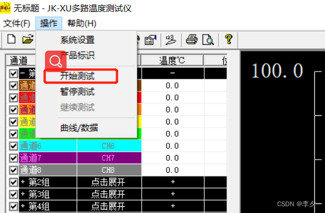Click the application icon in the title bar
The height and width of the screenshot is (213, 325).
(x=5, y=8)
